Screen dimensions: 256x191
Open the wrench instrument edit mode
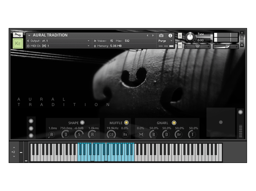point(18,35)
